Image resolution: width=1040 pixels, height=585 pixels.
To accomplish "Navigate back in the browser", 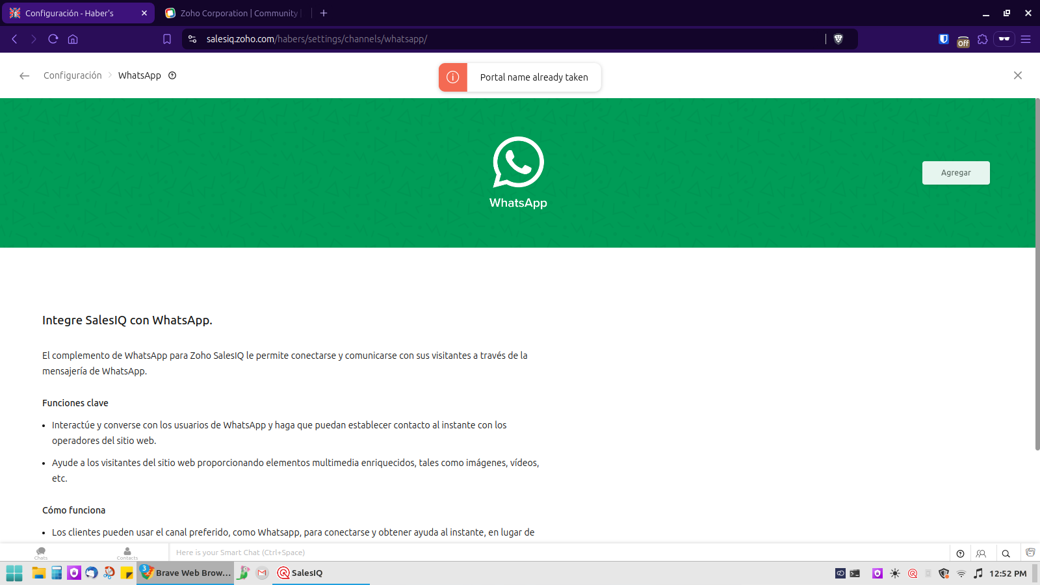I will [x=14, y=39].
